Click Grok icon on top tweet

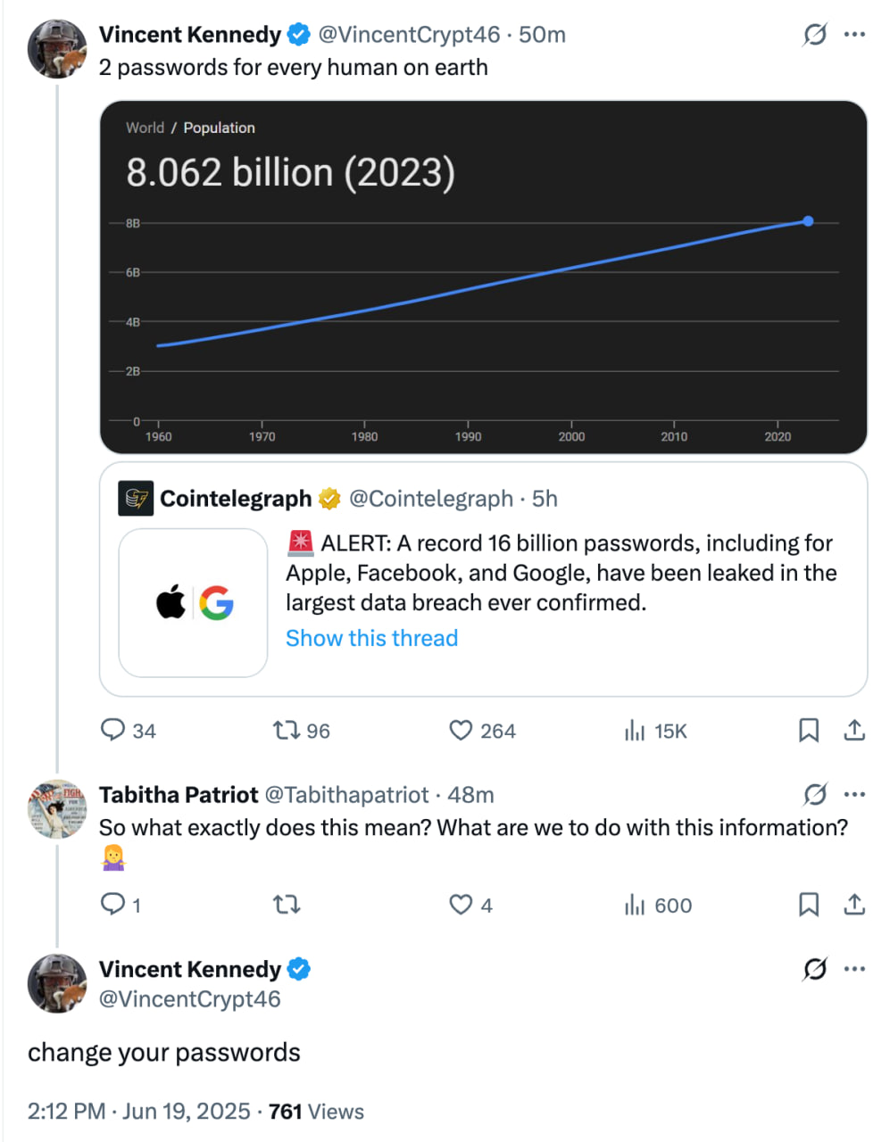click(814, 35)
